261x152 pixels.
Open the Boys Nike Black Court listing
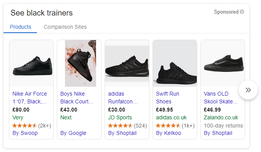tap(77, 98)
